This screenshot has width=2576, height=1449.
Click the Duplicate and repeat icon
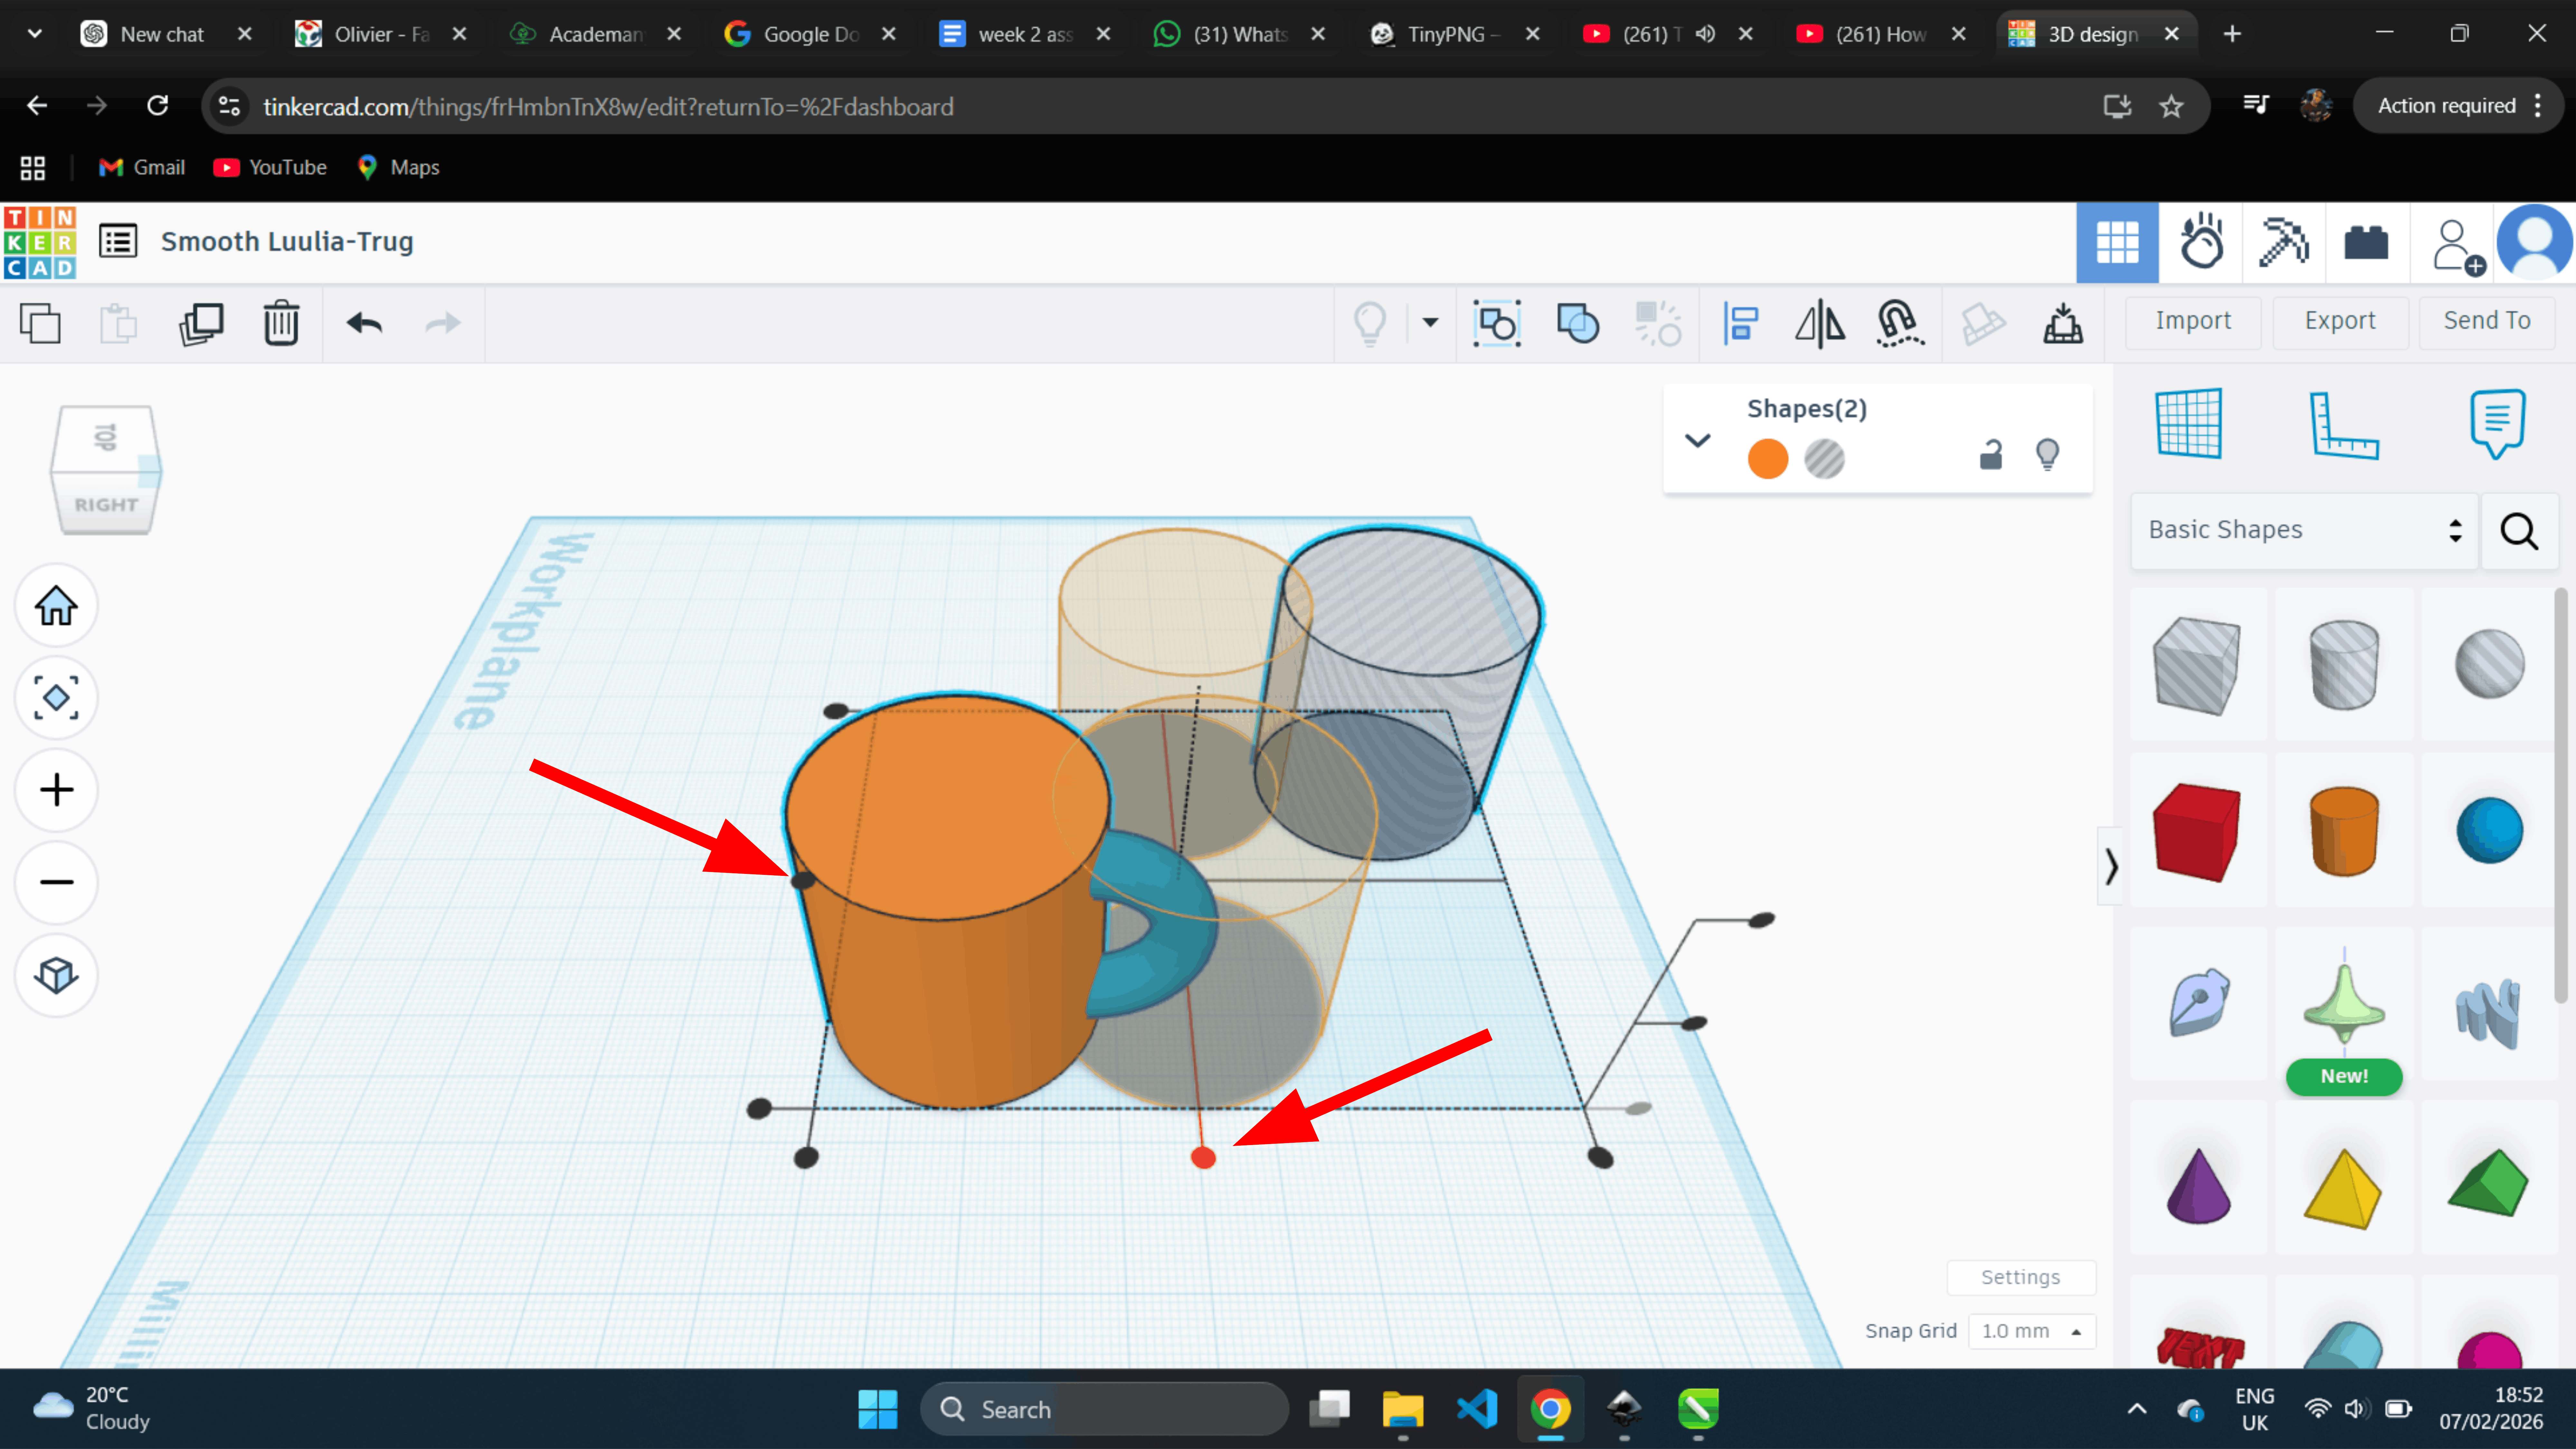click(x=201, y=323)
